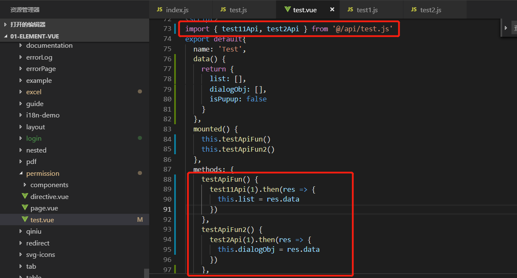The height and width of the screenshot is (278, 517).
Task: Click line number 88 in gutter
Action: coord(167,179)
